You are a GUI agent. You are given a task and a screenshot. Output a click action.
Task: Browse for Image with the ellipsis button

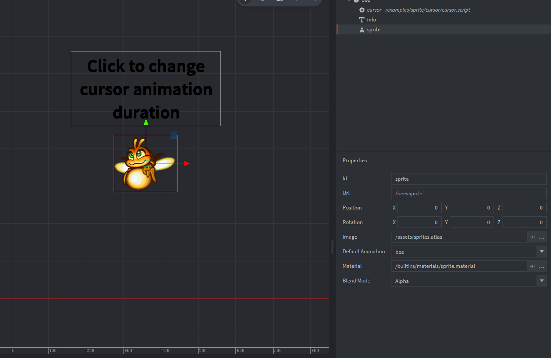[542, 237]
